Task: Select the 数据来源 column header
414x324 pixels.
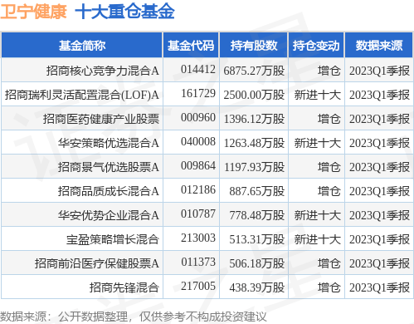Action: point(378,45)
